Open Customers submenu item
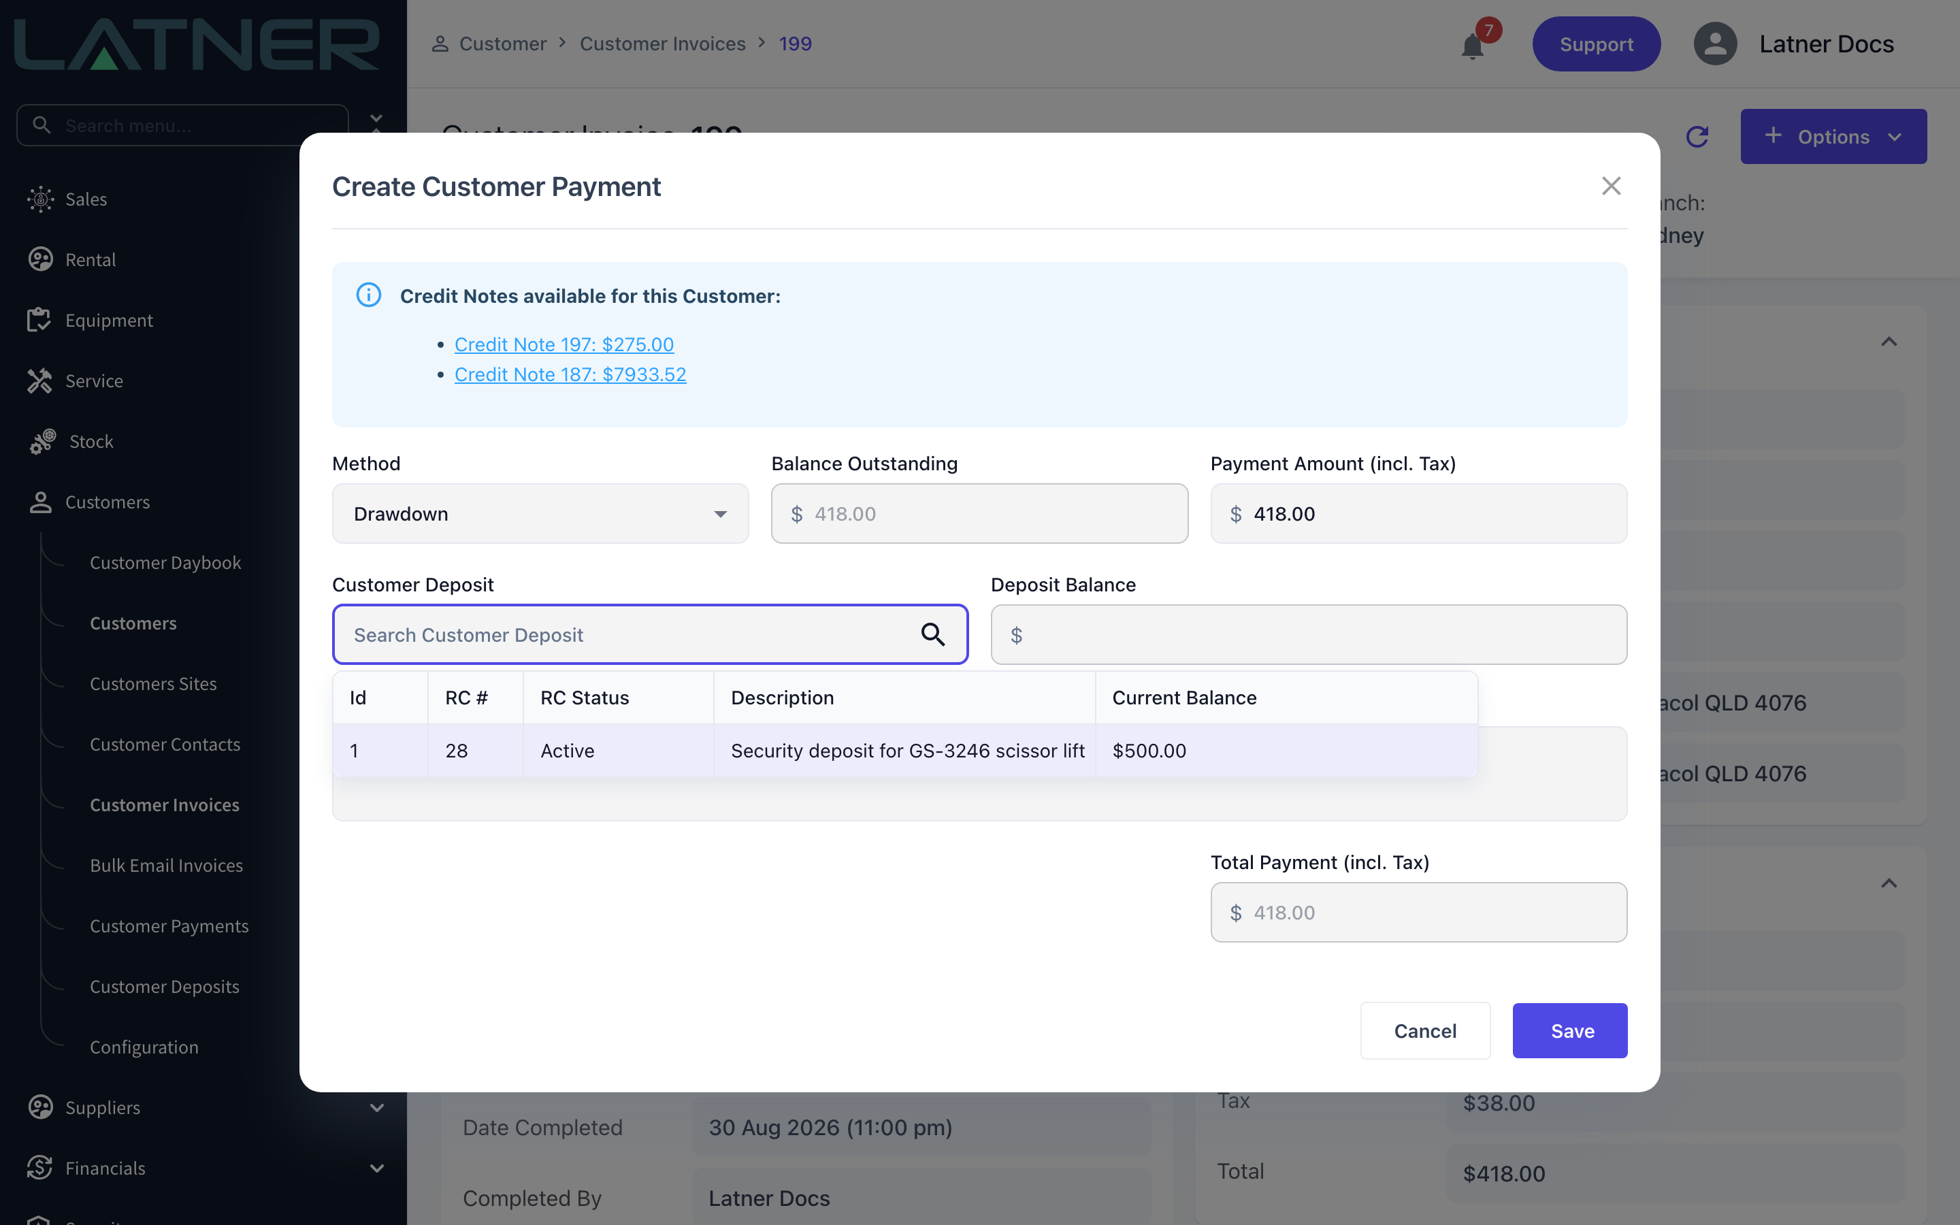The height and width of the screenshot is (1225, 1960). 133,623
